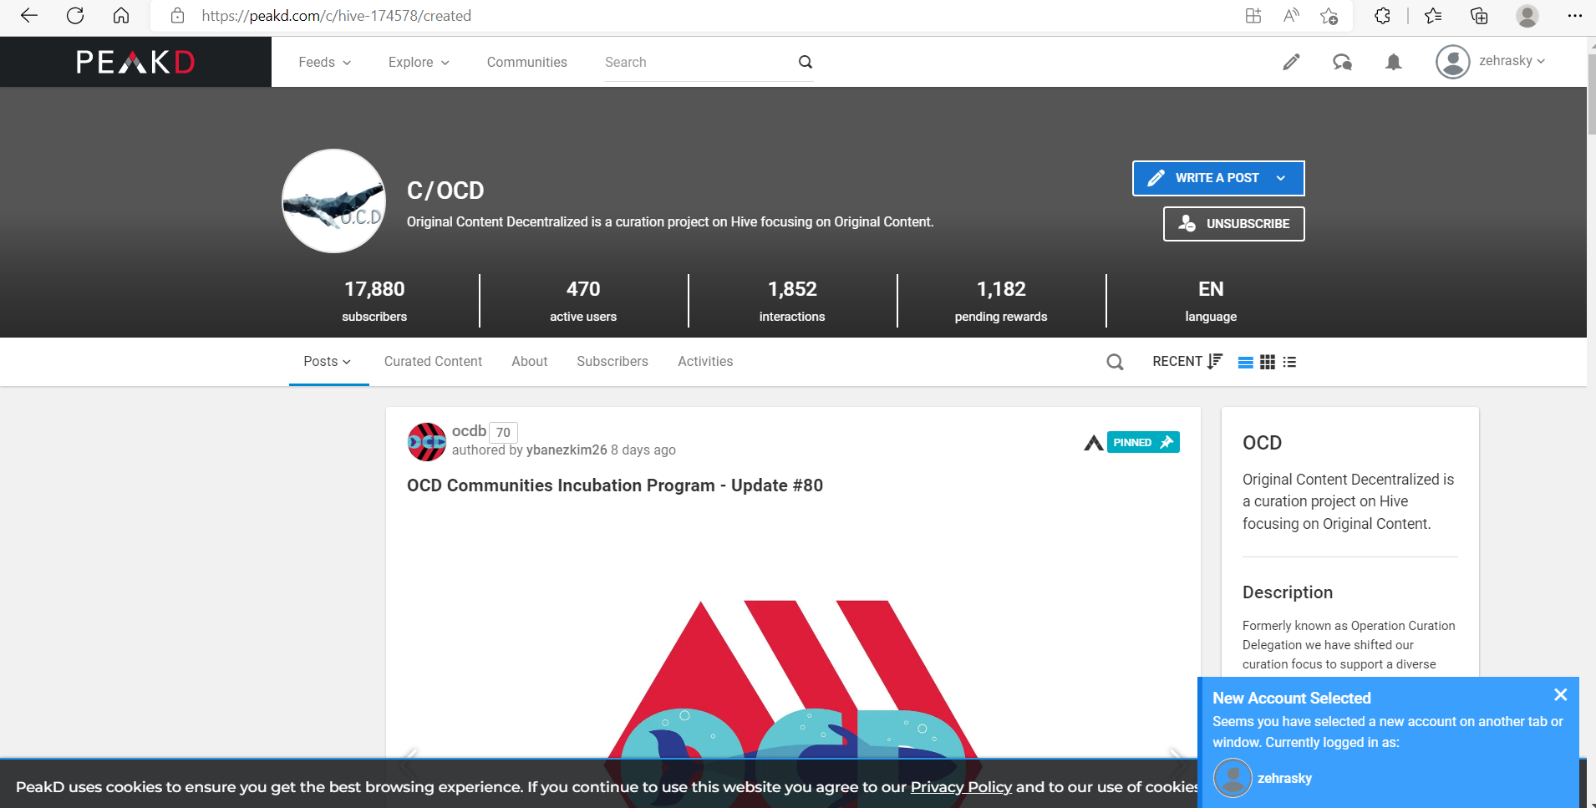Click the PINNED badge on the post
The width and height of the screenshot is (1596, 808).
1143,442
